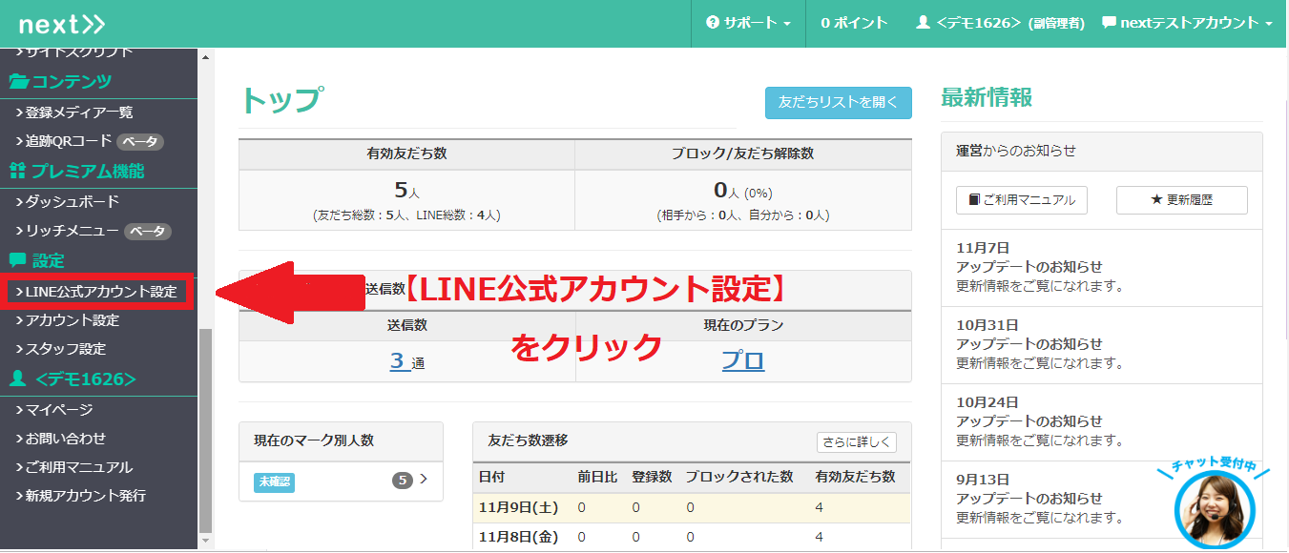Click the 11月9日(土) table row date
The image size is (1289, 553).
point(520,508)
